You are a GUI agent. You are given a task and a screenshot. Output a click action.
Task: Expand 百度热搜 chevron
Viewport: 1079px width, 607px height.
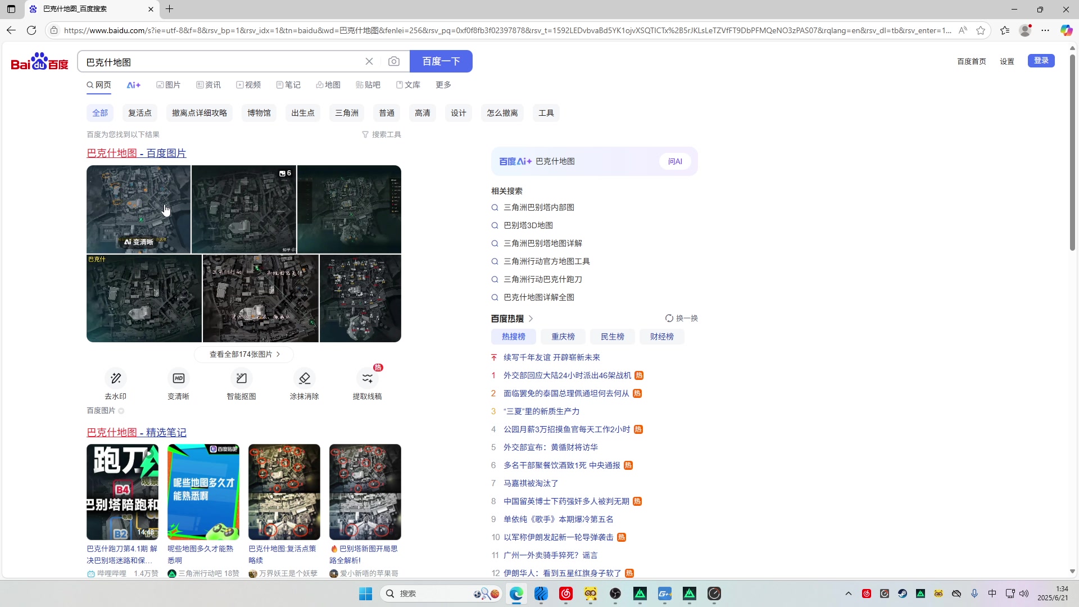coord(531,319)
